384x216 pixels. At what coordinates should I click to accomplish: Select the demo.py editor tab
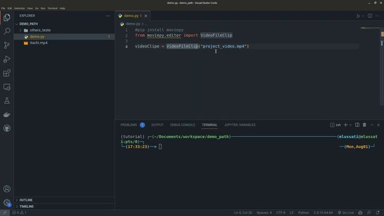[133, 16]
